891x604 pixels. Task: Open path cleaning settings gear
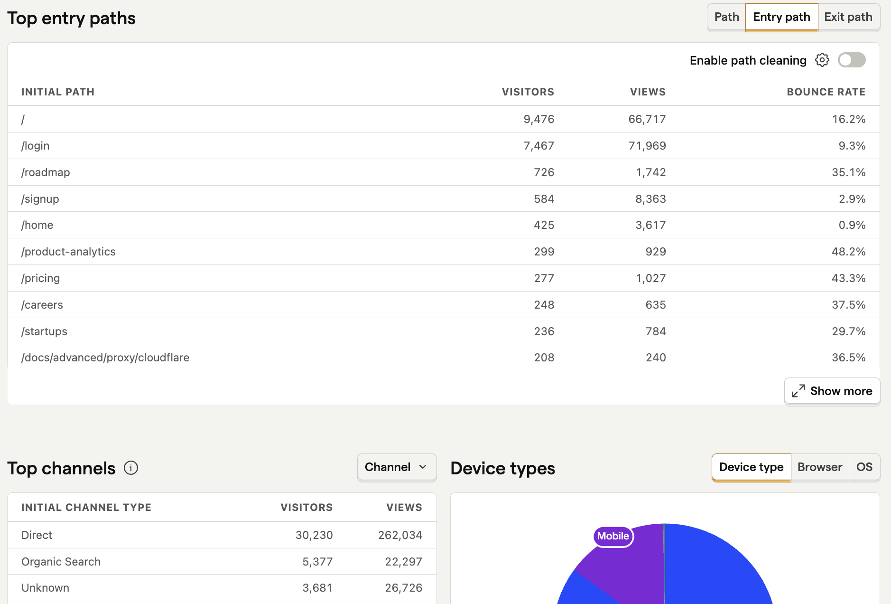click(x=822, y=60)
